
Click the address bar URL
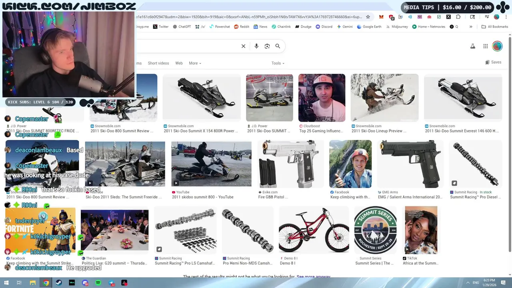point(249,17)
